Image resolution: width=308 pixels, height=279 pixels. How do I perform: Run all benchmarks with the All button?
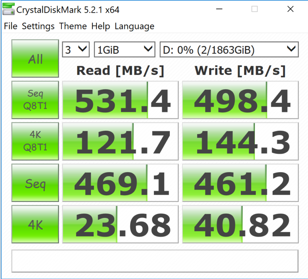click(x=35, y=58)
